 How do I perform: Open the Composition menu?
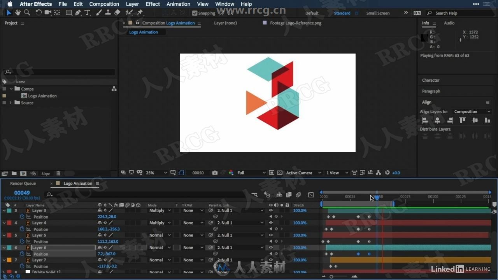[x=104, y=4]
